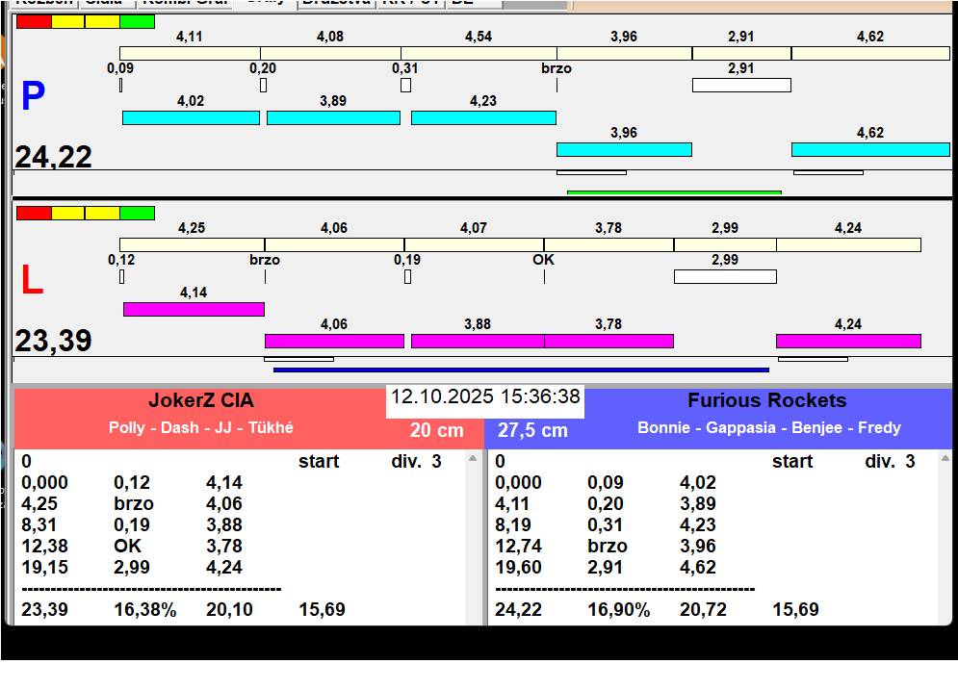
Task: Select the magenta 4,24 run bar
Action: pyautogui.click(x=848, y=341)
